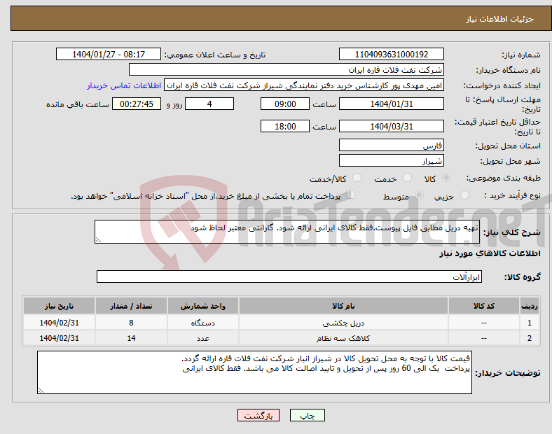Click the ردیف column header
This screenshot has height=434, width=552.
click(x=530, y=306)
